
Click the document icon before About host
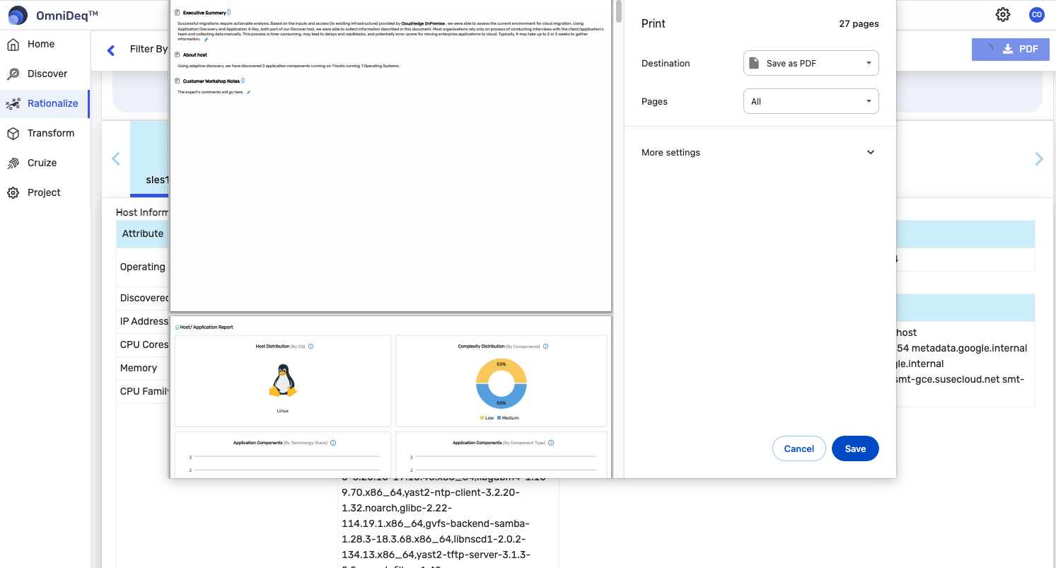[x=177, y=54]
